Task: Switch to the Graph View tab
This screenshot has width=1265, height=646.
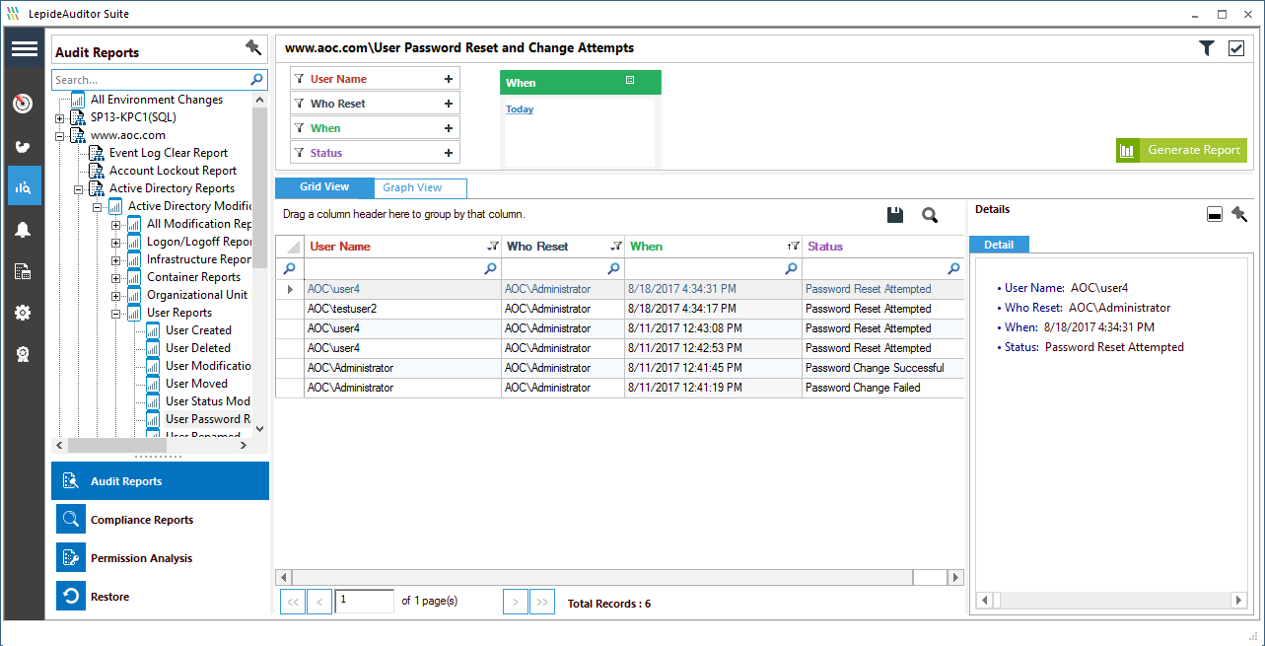Action: 412,187
